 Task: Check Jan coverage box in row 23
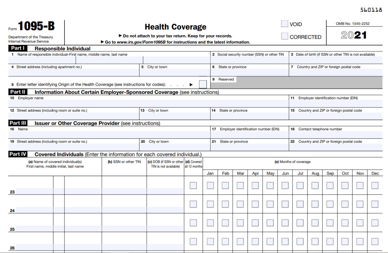[210, 186]
